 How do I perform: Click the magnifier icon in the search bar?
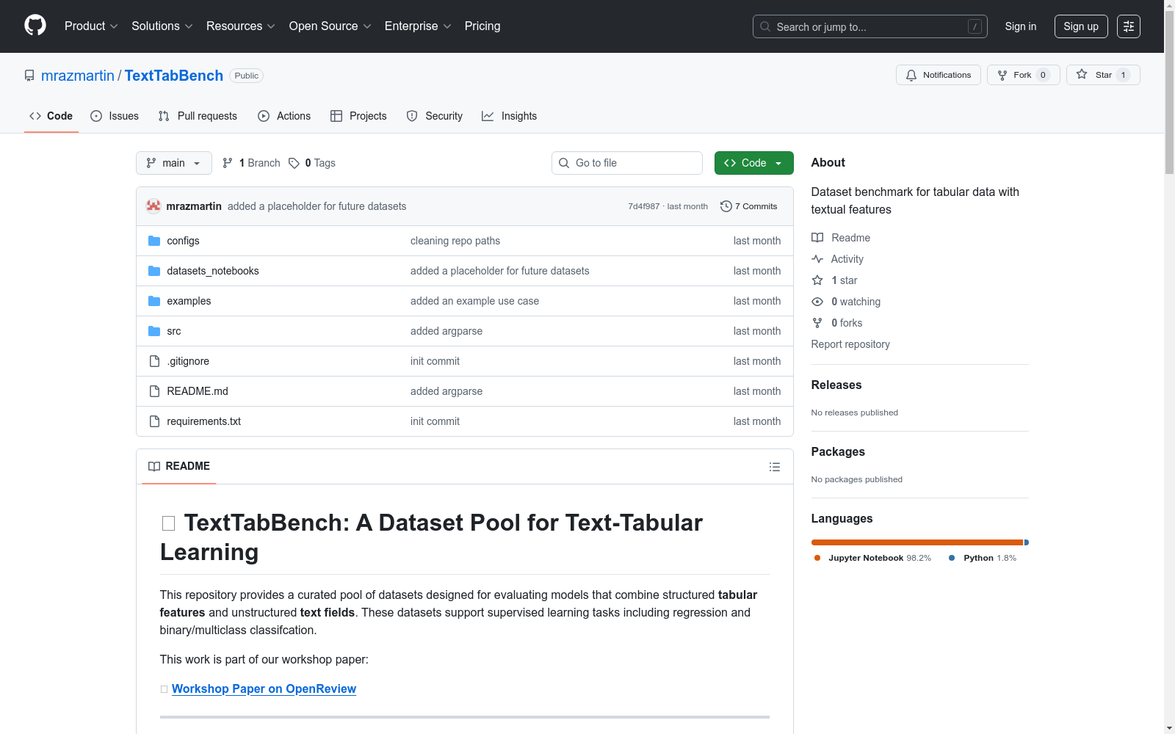pyautogui.click(x=765, y=26)
